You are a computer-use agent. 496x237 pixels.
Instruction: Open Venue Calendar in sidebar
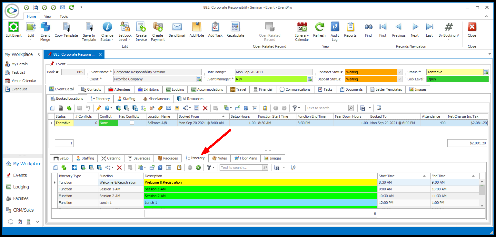[24, 81]
